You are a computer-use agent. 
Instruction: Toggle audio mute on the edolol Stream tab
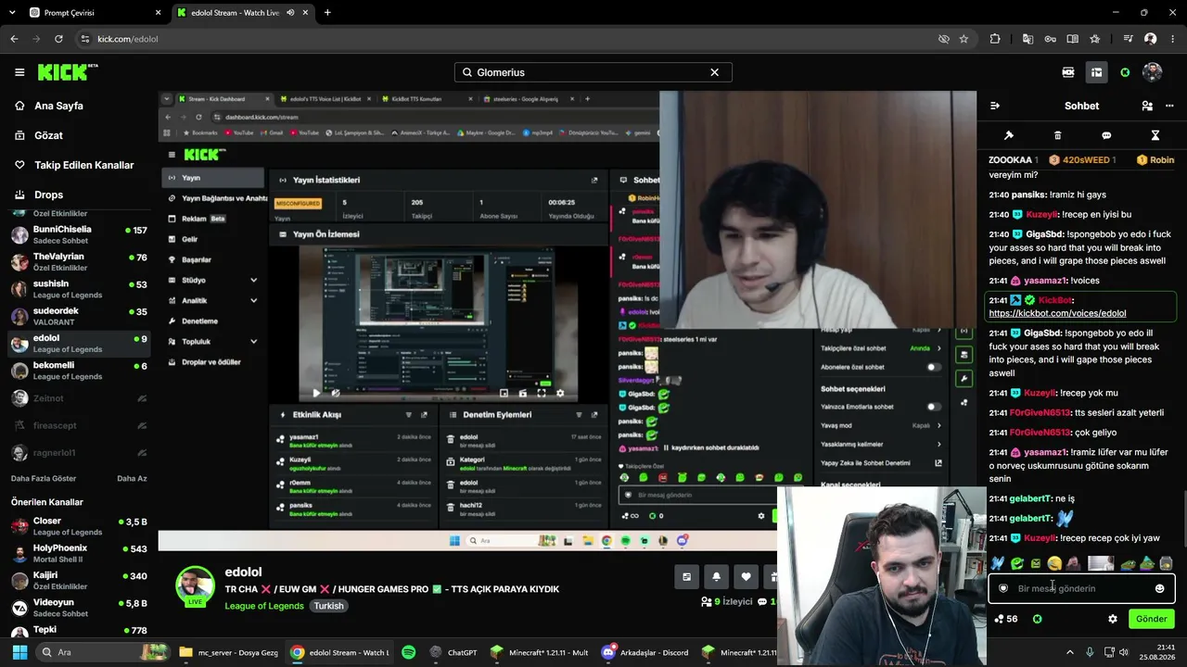pyautogui.click(x=290, y=13)
